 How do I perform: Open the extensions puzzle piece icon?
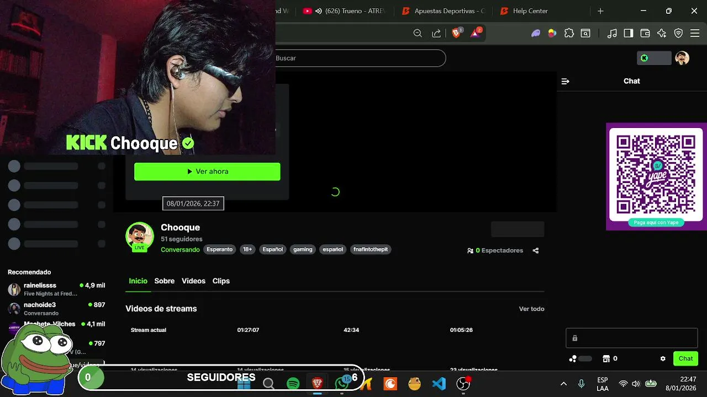click(569, 33)
